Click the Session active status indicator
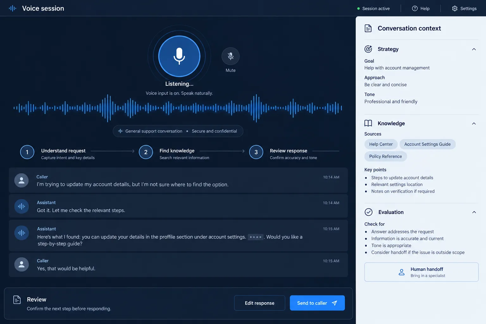The width and height of the screenshot is (486, 324). point(373,9)
